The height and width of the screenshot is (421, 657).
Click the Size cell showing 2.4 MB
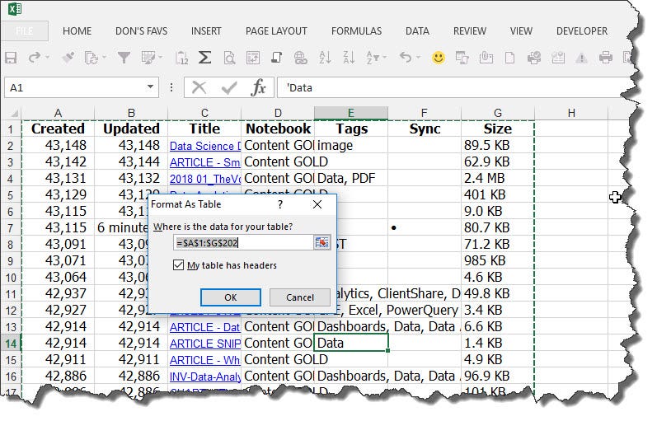[498, 179]
